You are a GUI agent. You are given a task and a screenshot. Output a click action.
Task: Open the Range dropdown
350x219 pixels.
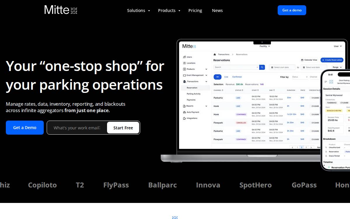[x=337, y=67]
